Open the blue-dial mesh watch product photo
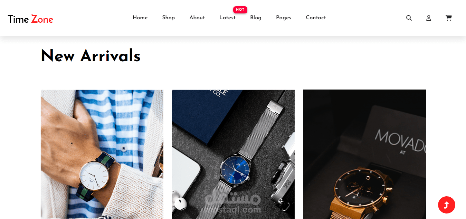 coord(233,154)
